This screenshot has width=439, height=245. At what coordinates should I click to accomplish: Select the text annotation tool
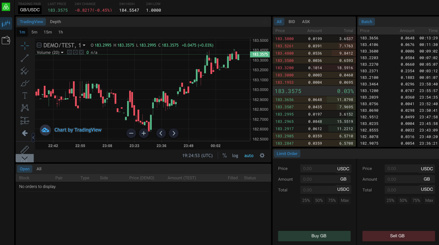(25, 95)
